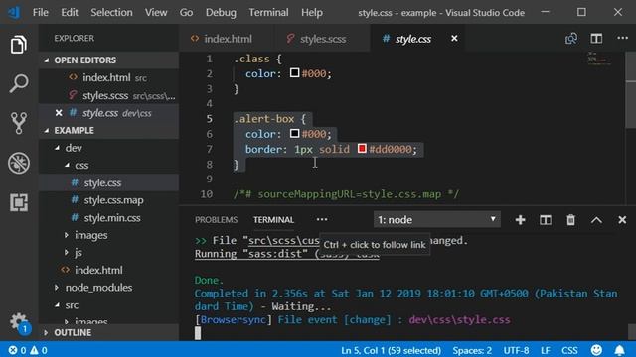Close the style.css editor tab
The image size is (636, 357).
coord(454,38)
